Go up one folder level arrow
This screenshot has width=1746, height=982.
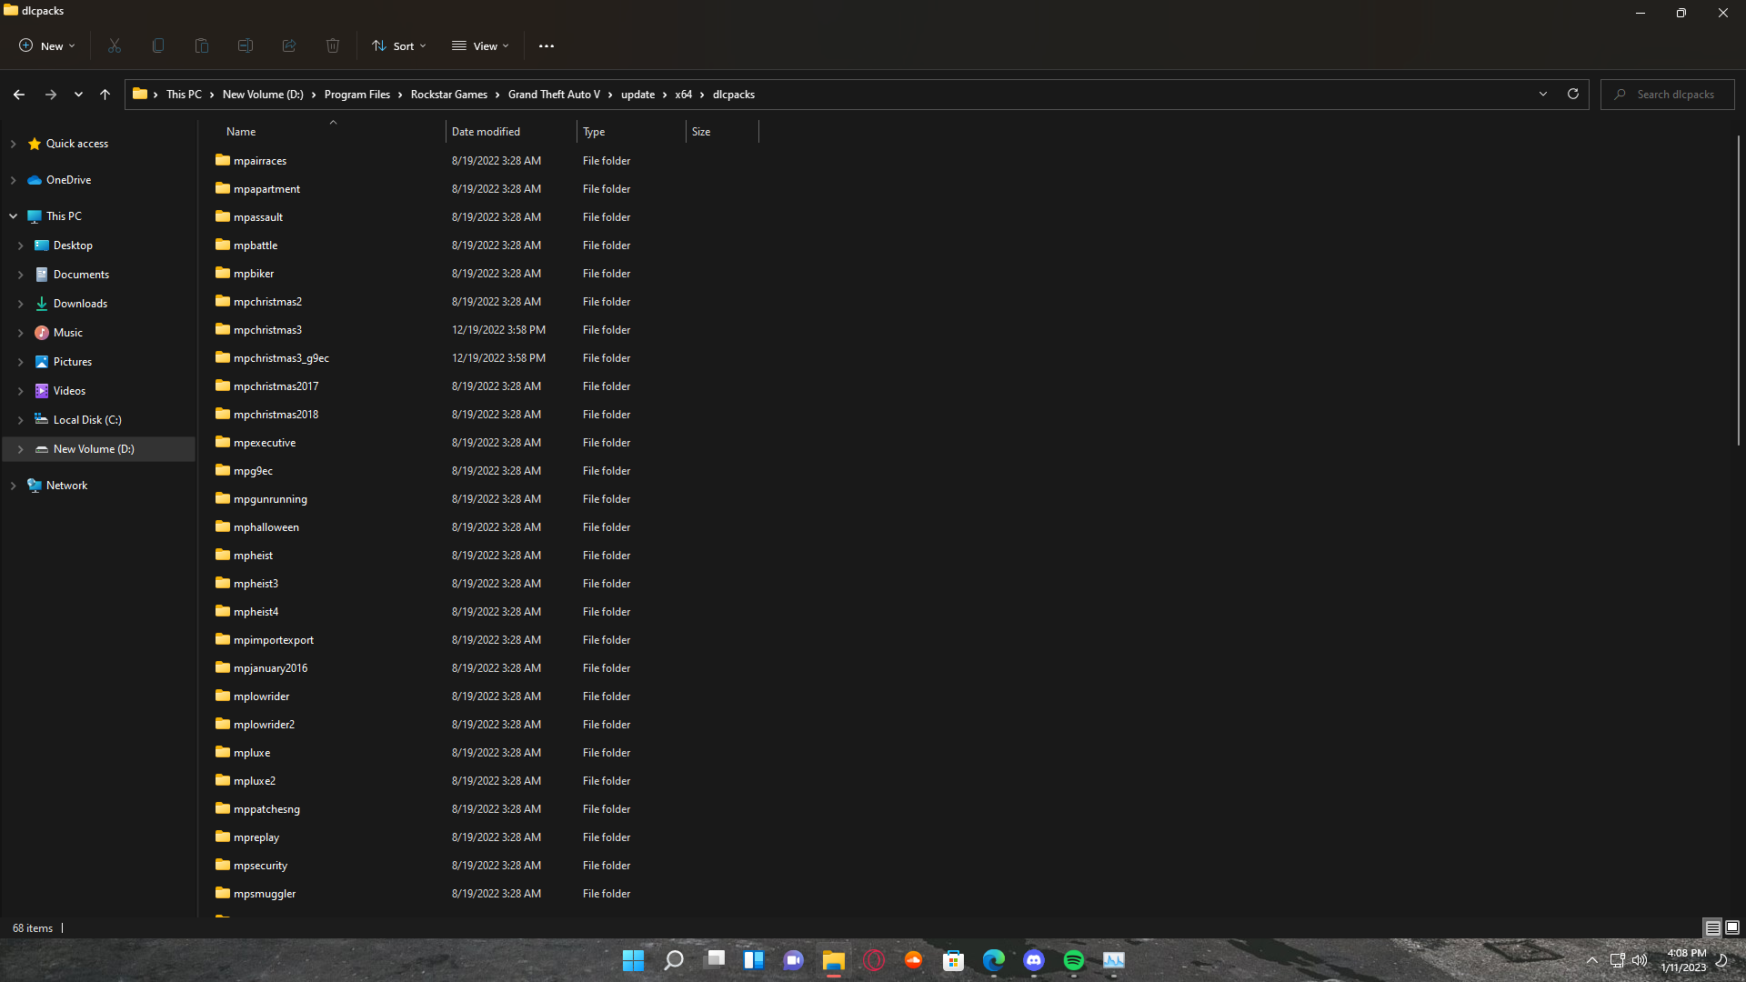(105, 95)
